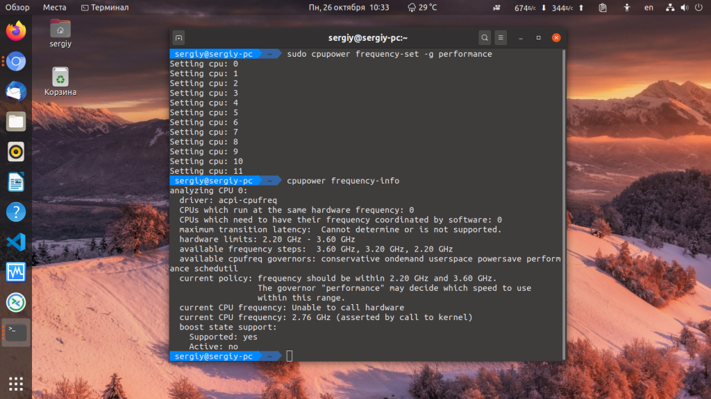Open the terminal search icon
711x399 pixels.
(484, 38)
